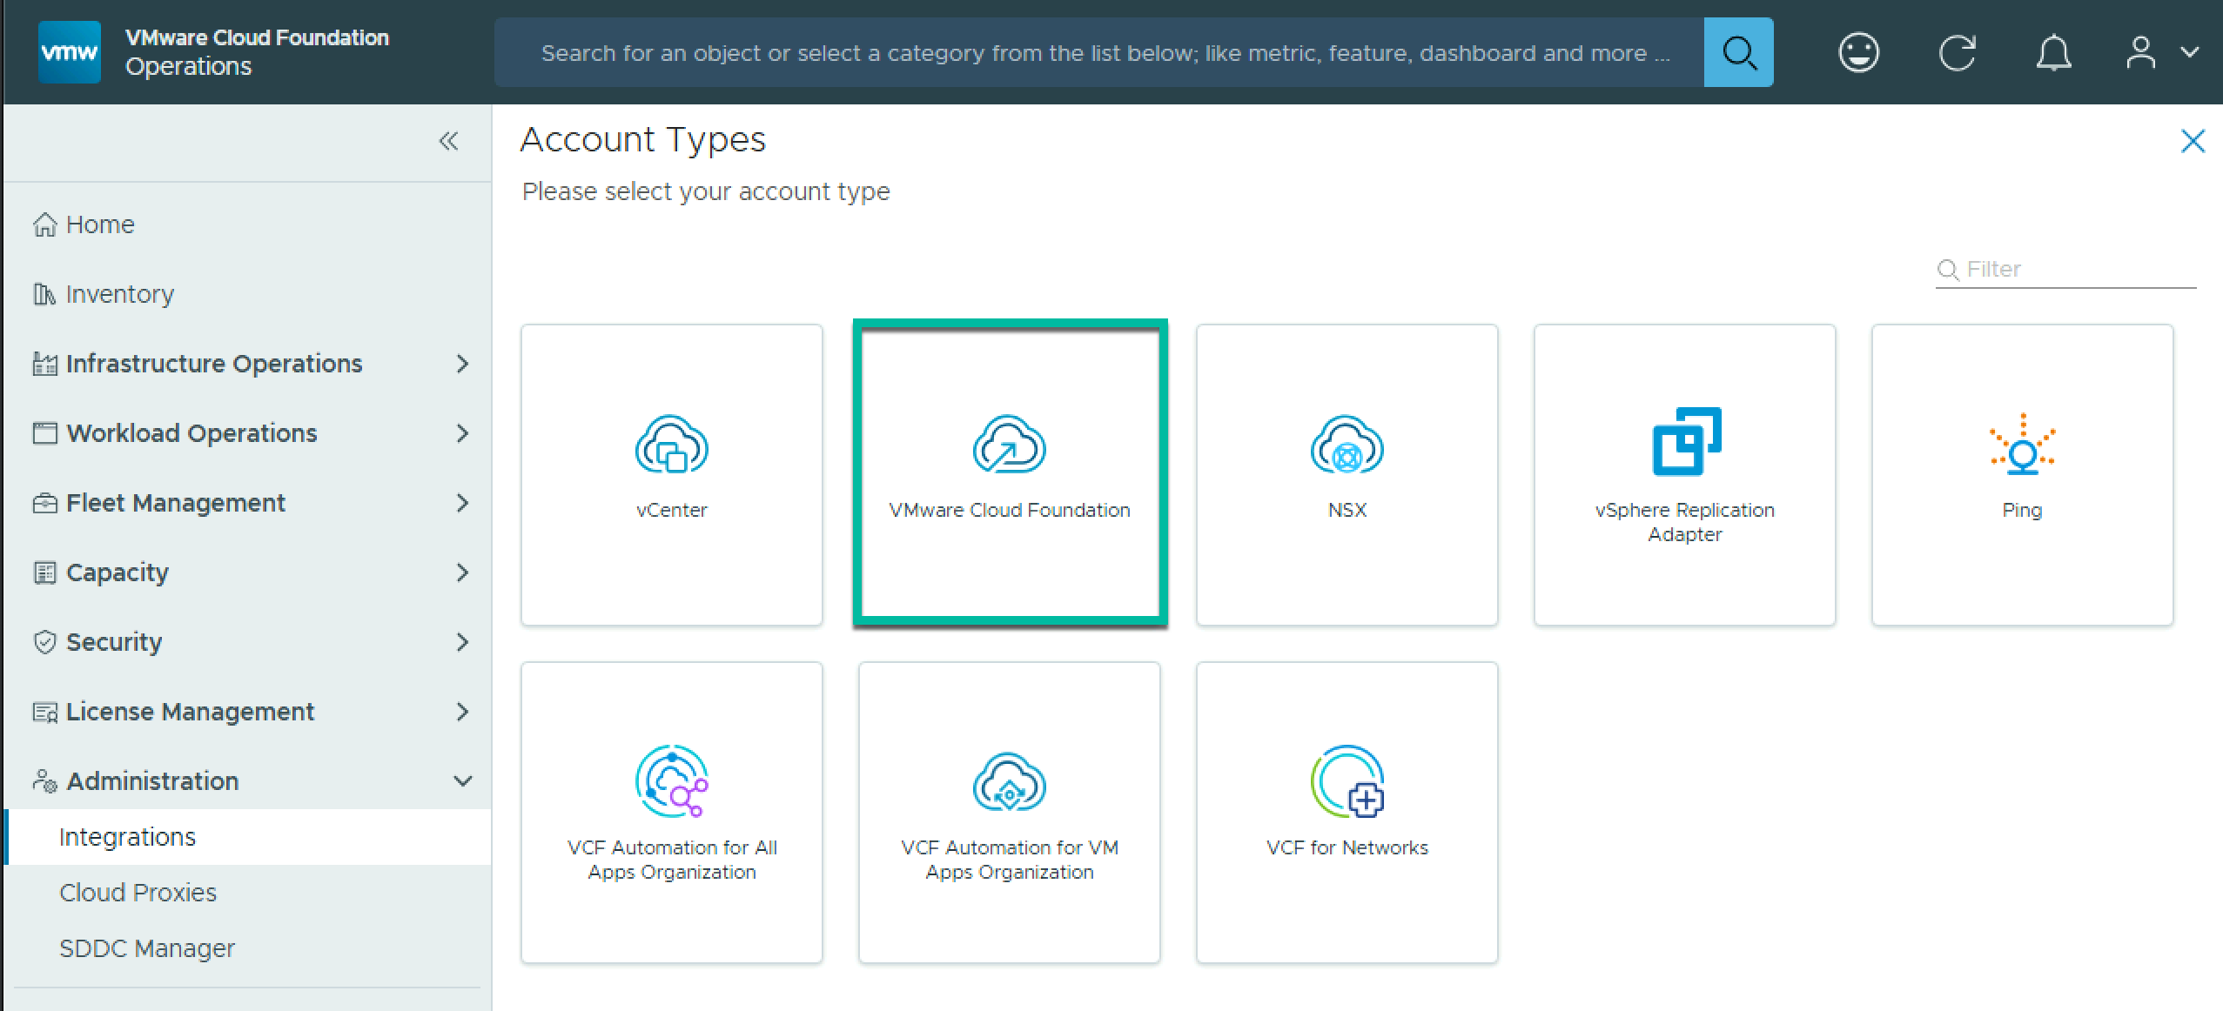This screenshot has width=2223, height=1011.
Task: Open the user account dropdown
Action: tap(2161, 52)
